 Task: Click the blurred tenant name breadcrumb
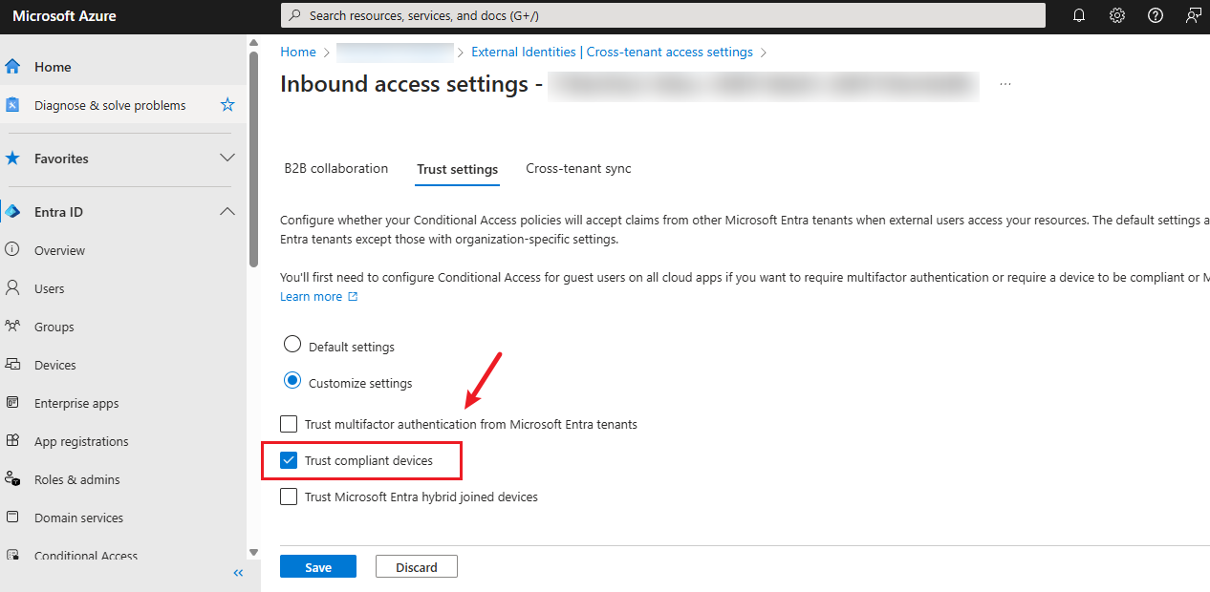395,52
